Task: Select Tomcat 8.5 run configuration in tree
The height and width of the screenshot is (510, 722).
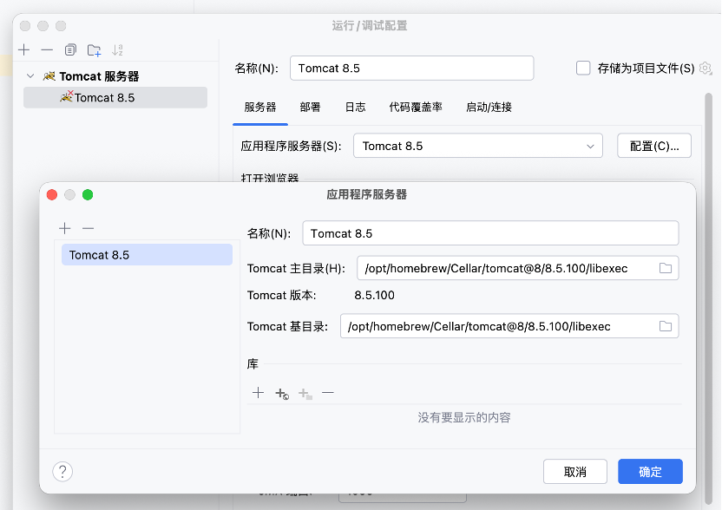Action: [104, 98]
